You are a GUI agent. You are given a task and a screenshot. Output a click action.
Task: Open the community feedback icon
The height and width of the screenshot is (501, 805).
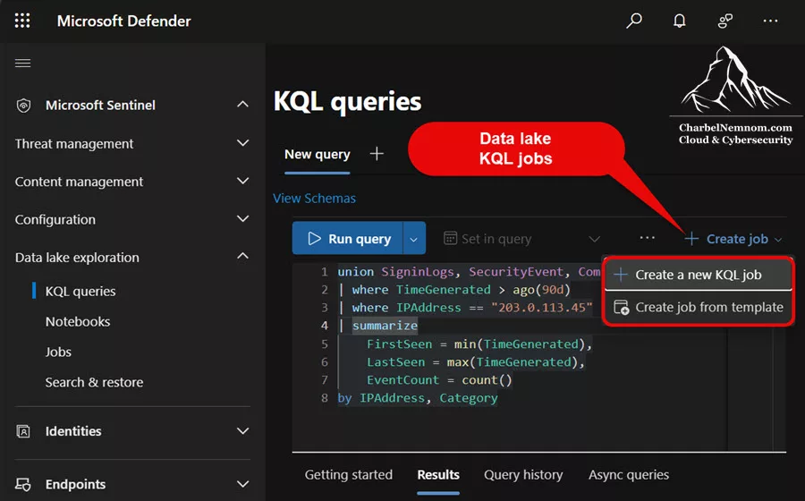(x=724, y=21)
